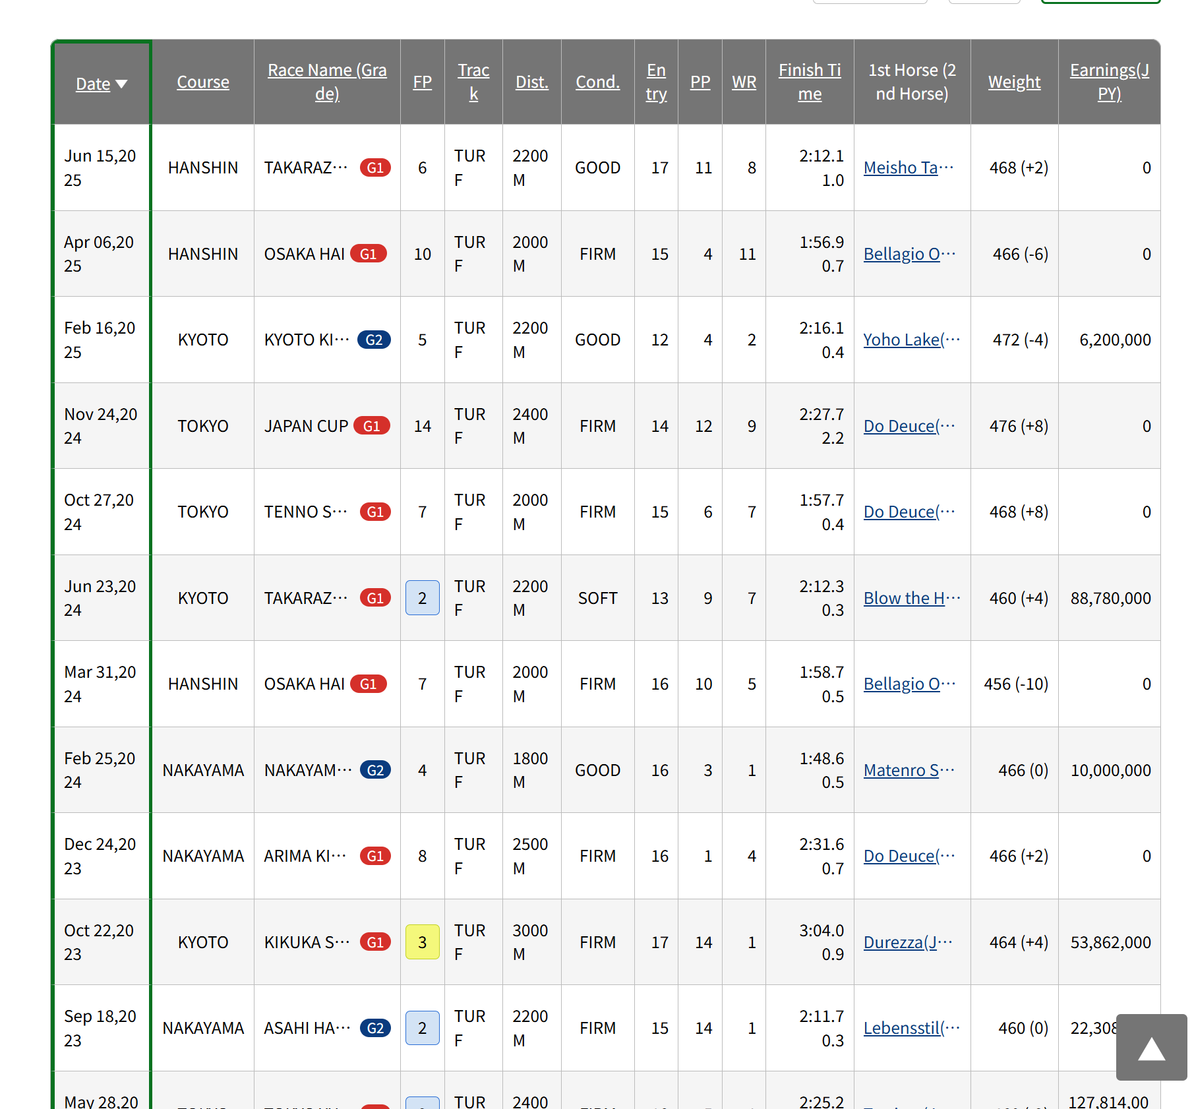Image resolution: width=1194 pixels, height=1109 pixels.
Task: Click the G1 badge beside OSAKA HAI Apr 06
Action: pyautogui.click(x=369, y=254)
